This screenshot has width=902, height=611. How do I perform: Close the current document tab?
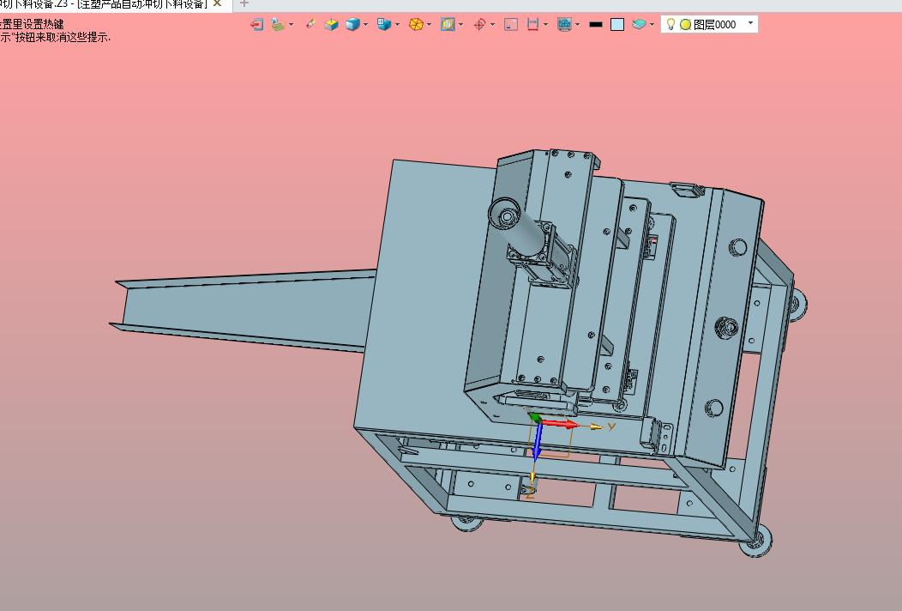218,3
